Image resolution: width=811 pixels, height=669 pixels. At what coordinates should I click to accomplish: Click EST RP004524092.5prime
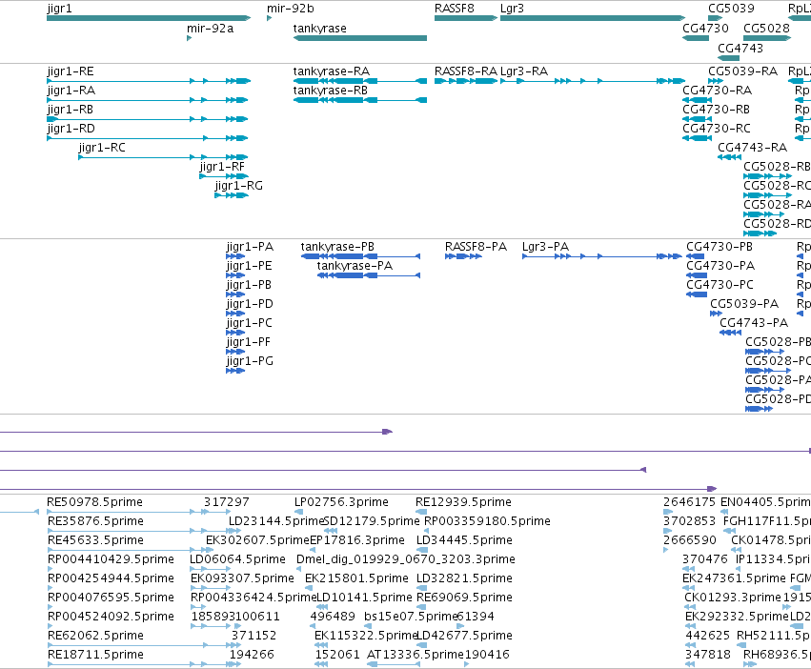(111, 617)
